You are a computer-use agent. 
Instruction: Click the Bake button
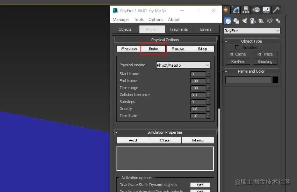[x=153, y=49]
